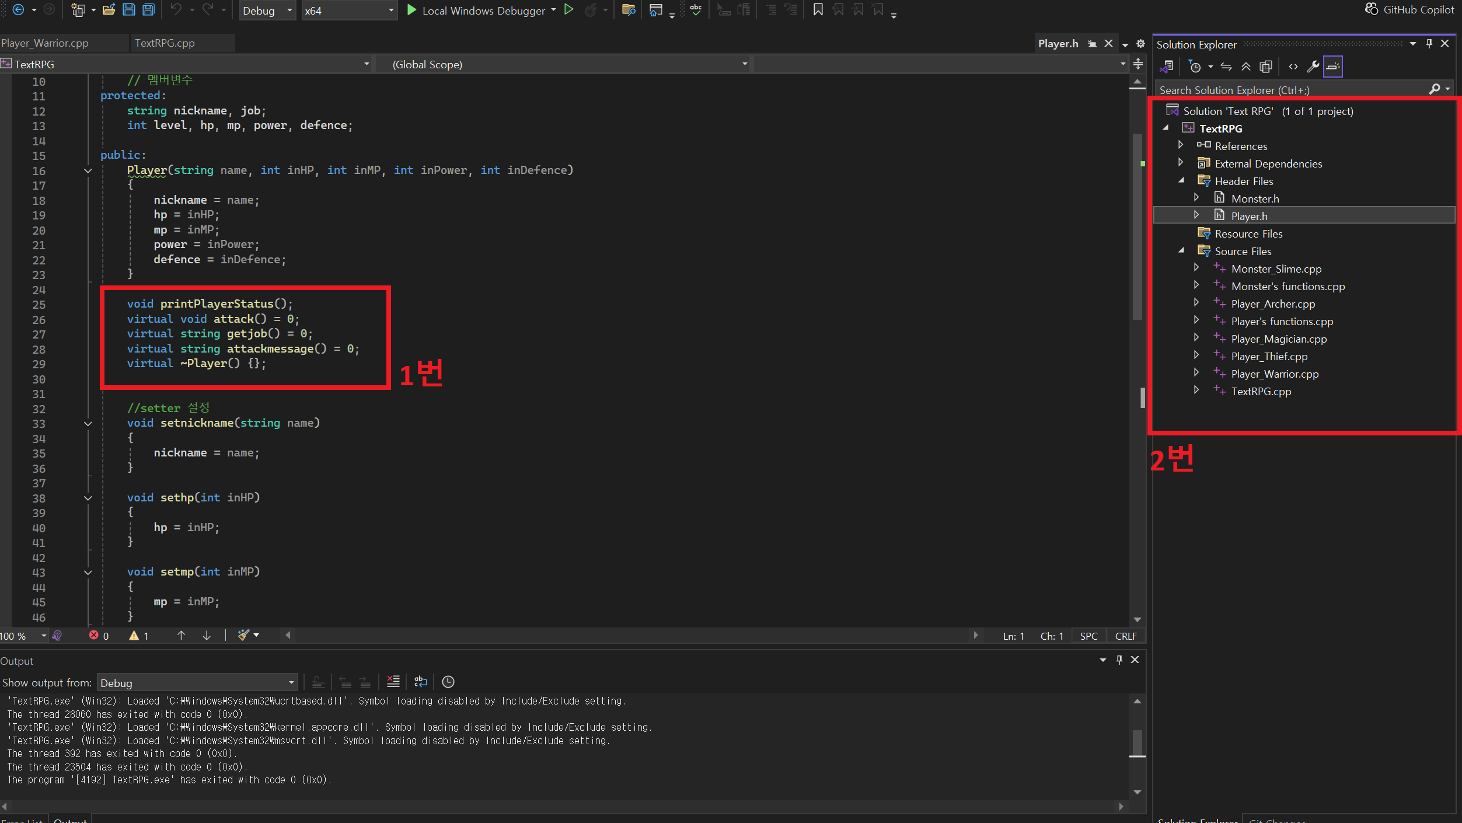1462x823 pixels.
Task: Save the current file with the single-disk icon
Action: click(x=128, y=10)
